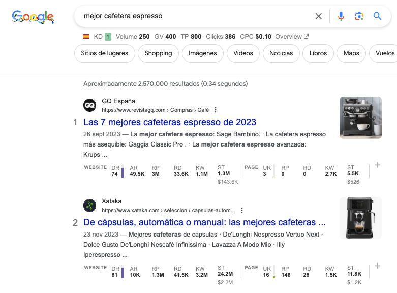
Task: Click the Xataka page ST 11.8K value
Action: (354, 274)
